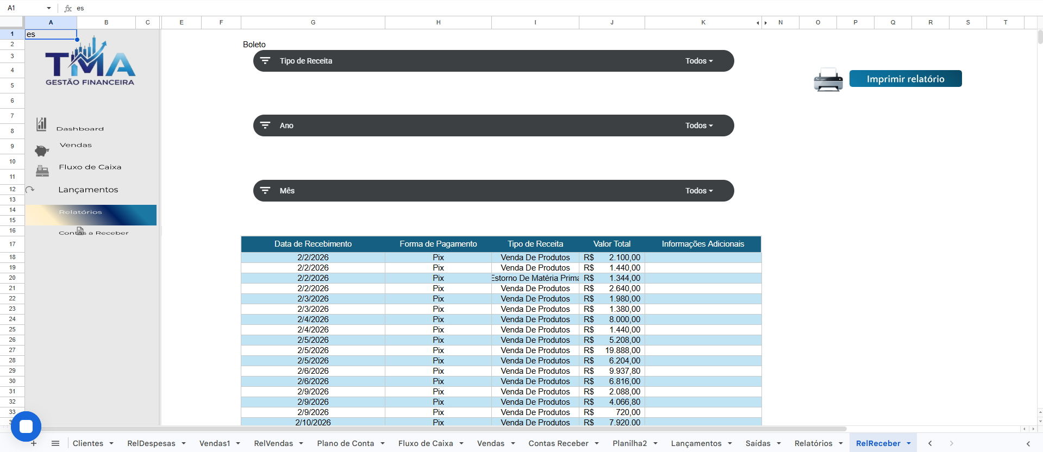Open the RelReceber tab options arrow

click(909, 443)
